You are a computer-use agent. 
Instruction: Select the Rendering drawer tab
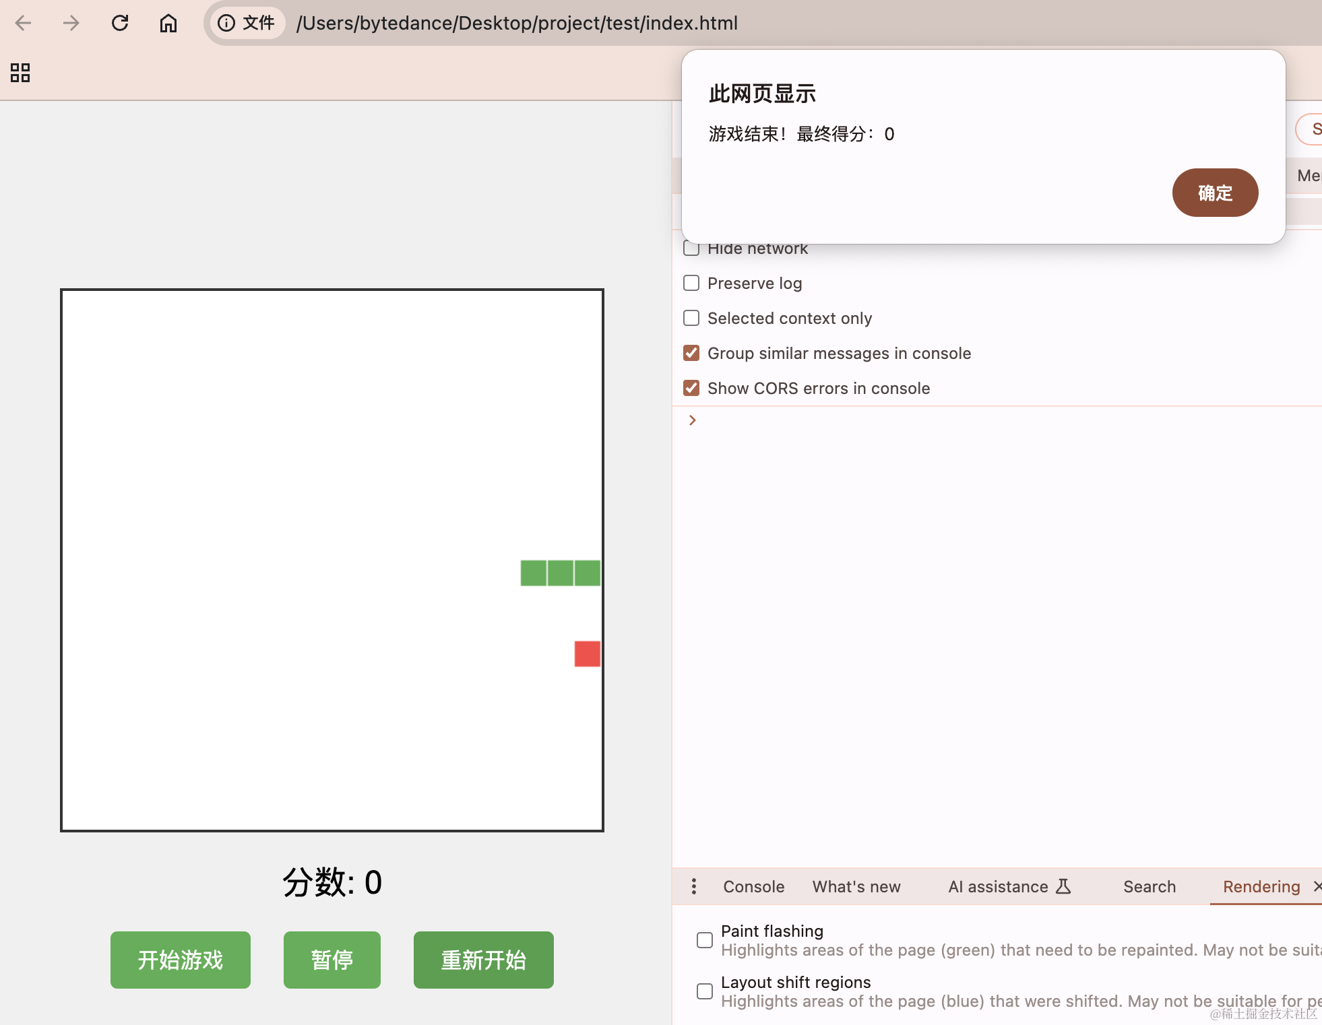[x=1261, y=886]
